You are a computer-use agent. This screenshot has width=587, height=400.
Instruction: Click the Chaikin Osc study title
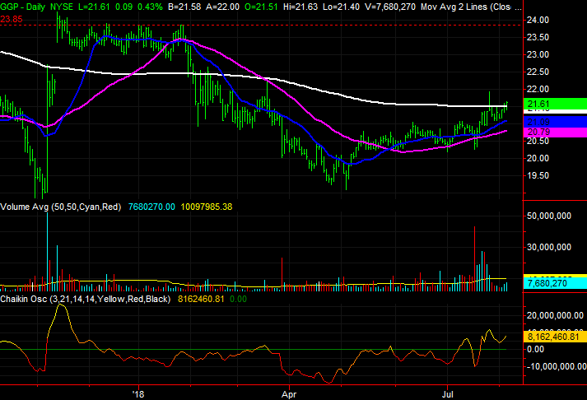click(86, 299)
